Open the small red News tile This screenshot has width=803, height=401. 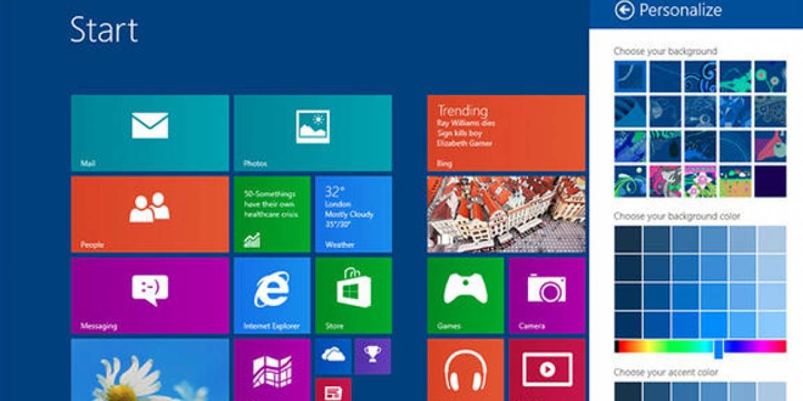tap(333, 390)
